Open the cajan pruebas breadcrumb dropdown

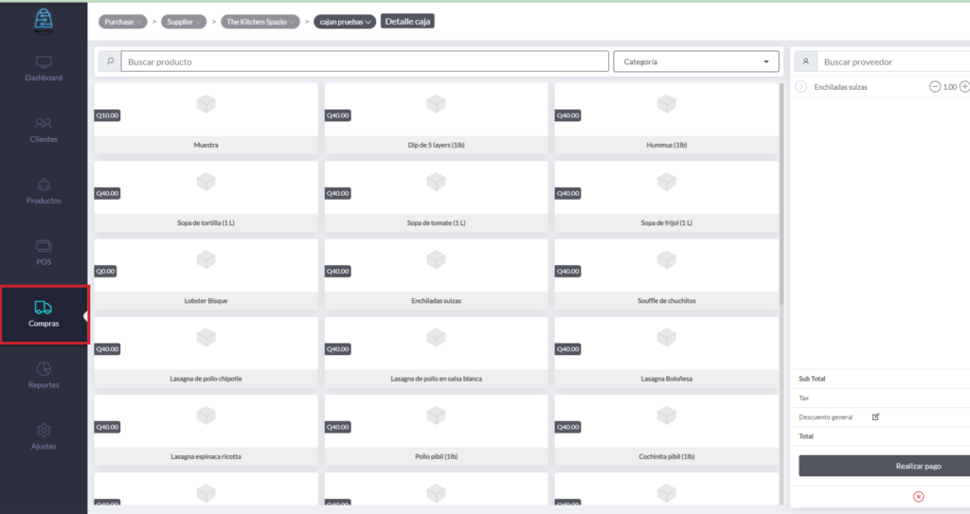click(345, 21)
